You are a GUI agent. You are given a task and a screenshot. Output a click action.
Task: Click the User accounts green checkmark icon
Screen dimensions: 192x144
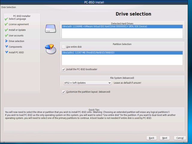pyautogui.click(x=6, y=36)
